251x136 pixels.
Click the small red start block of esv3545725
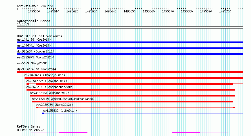click(28, 84)
